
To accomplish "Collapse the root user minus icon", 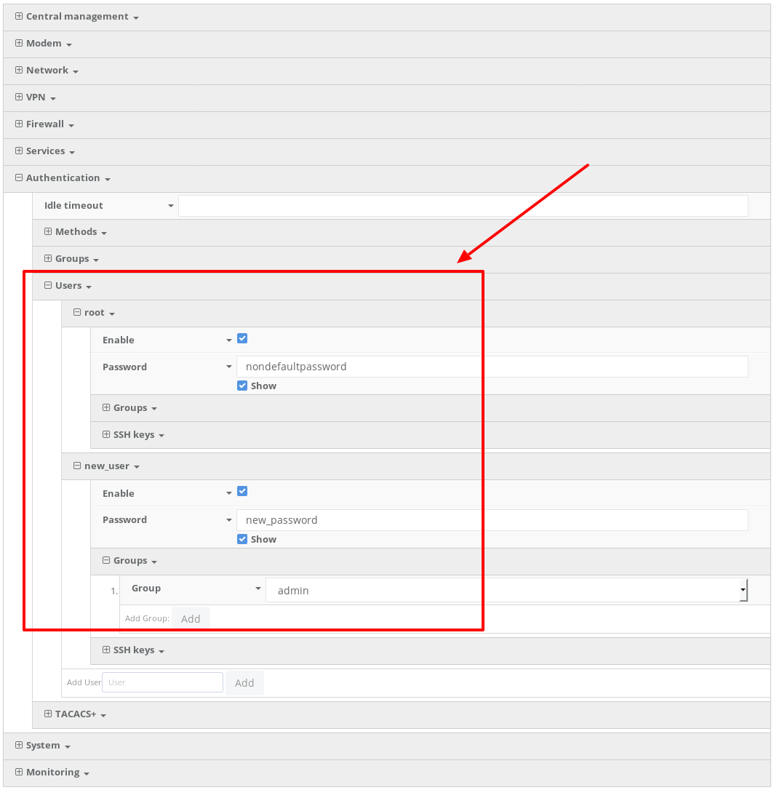I will click(77, 312).
